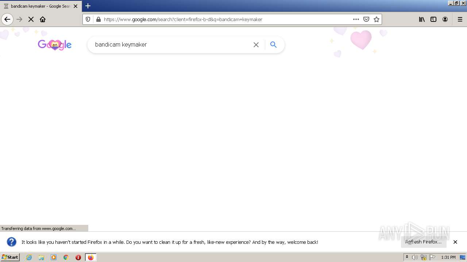Click the Google Valentine doodle logo
467x262 pixels.
tap(55, 45)
